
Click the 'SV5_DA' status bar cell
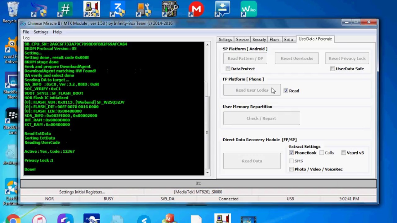point(167,199)
